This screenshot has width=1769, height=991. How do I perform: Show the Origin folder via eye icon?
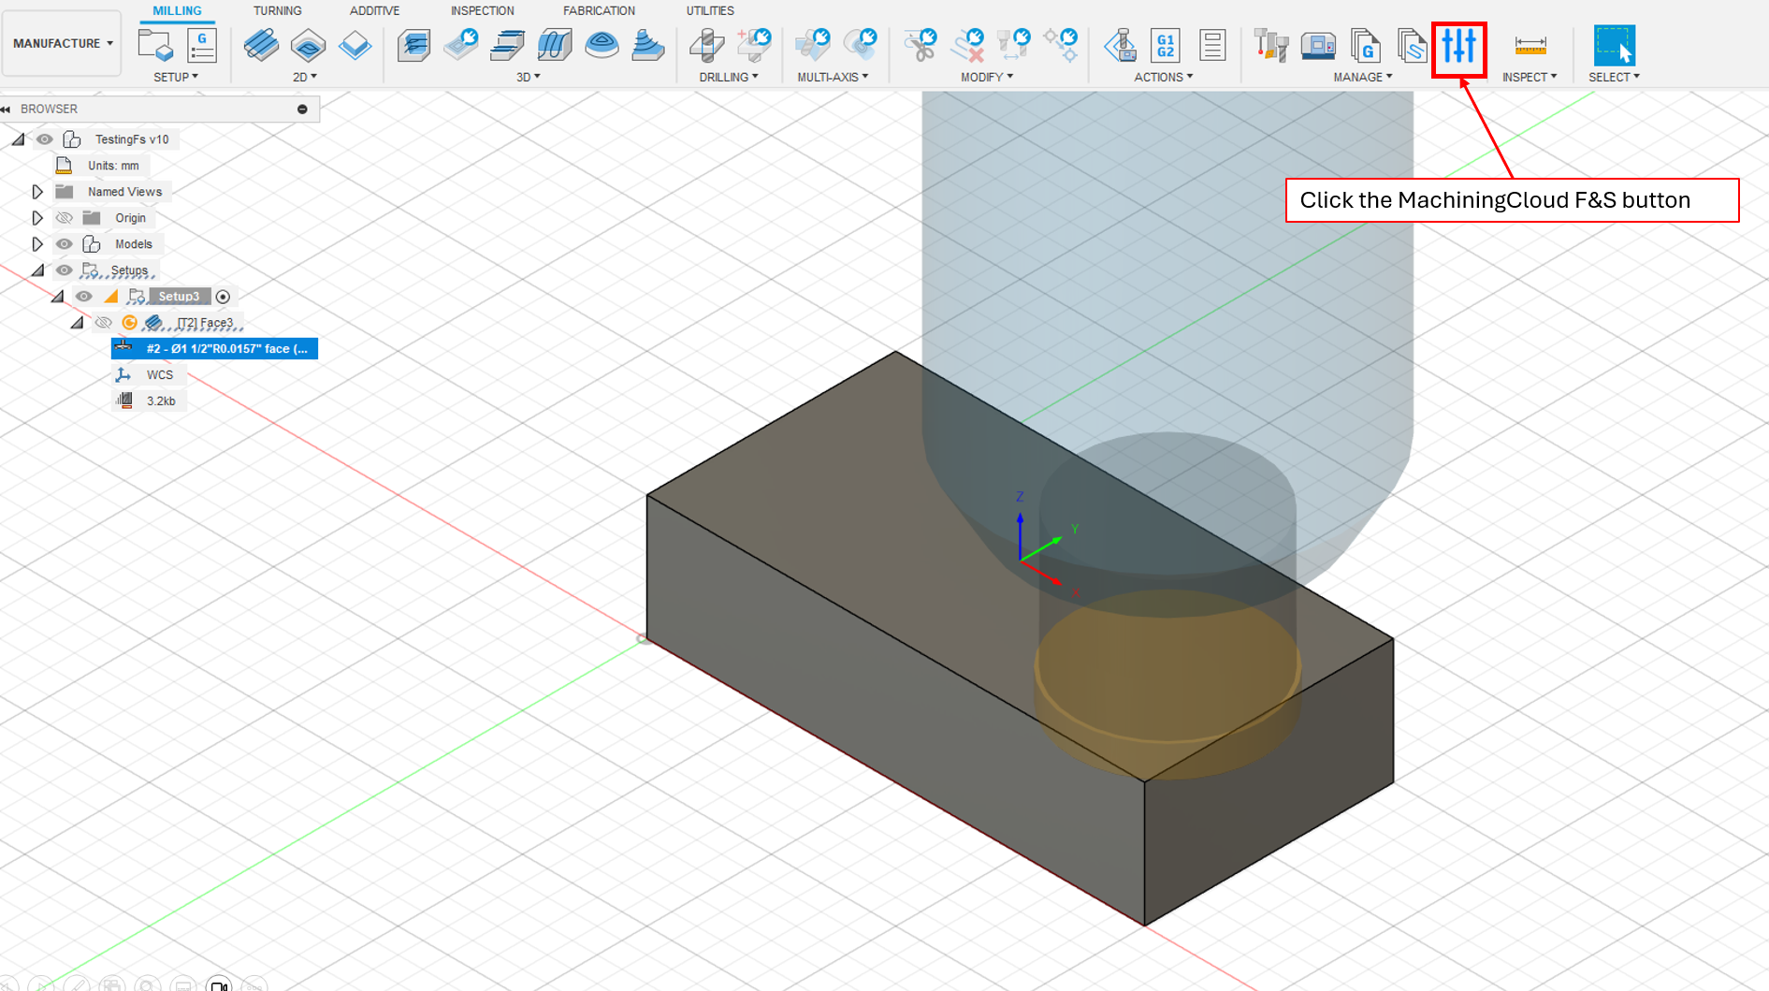tap(64, 218)
